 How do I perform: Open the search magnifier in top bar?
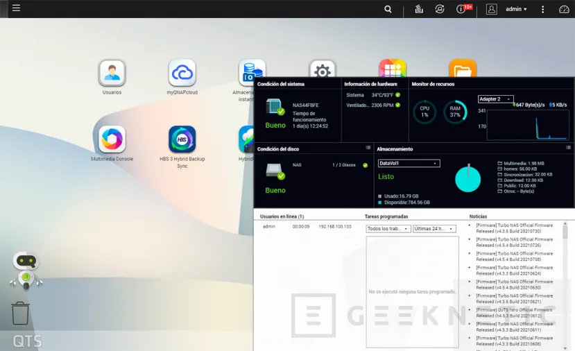coord(388,9)
